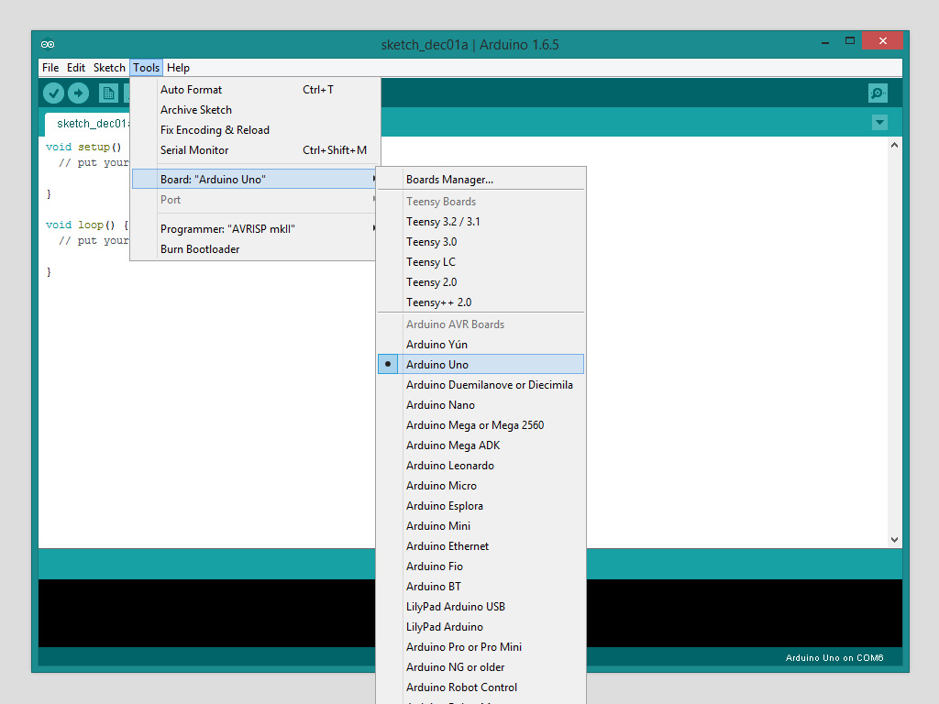This screenshot has width=939, height=704.
Task: Open Boards Manager... entry
Action: (481, 180)
